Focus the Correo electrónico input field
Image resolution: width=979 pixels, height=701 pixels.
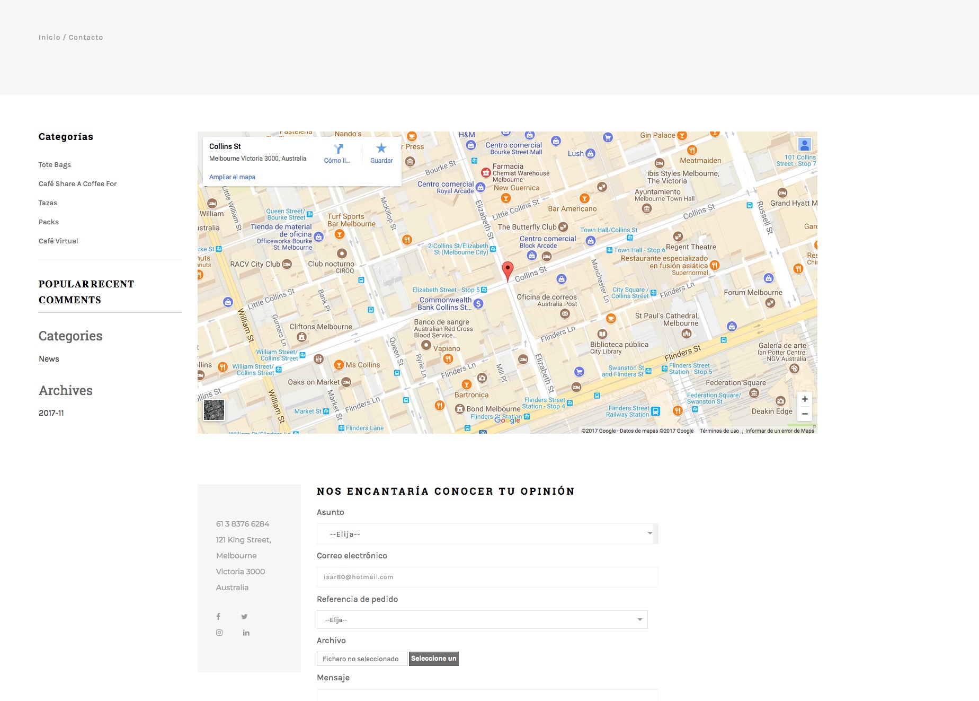[x=487, y=577]
